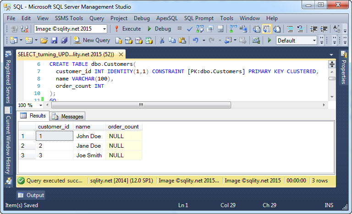The height and width of the screenshot is (214, 352).
Task: Open the available databases dropdown
Action: [104, 29]
